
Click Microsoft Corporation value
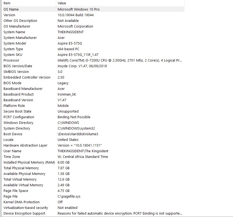click(75, 26)
